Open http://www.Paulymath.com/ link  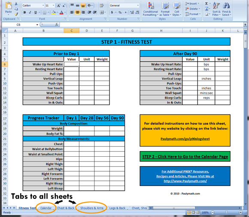pyautogui.click(x=185, y=181)
